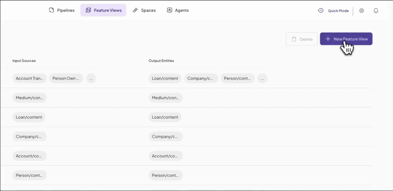
Task: Click the Medium/con... input source chip
Action: click(x=30, y=97)
